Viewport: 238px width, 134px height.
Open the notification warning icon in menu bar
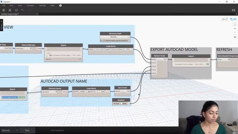60,6
